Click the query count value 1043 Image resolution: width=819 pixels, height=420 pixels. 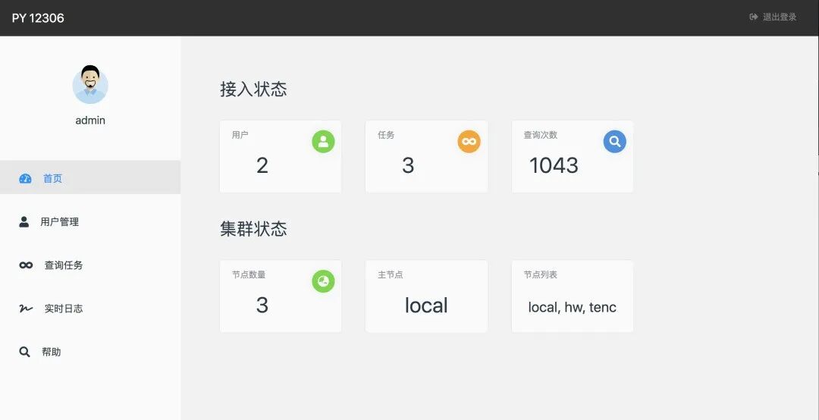pyautogui.click(x=554, y=165)
